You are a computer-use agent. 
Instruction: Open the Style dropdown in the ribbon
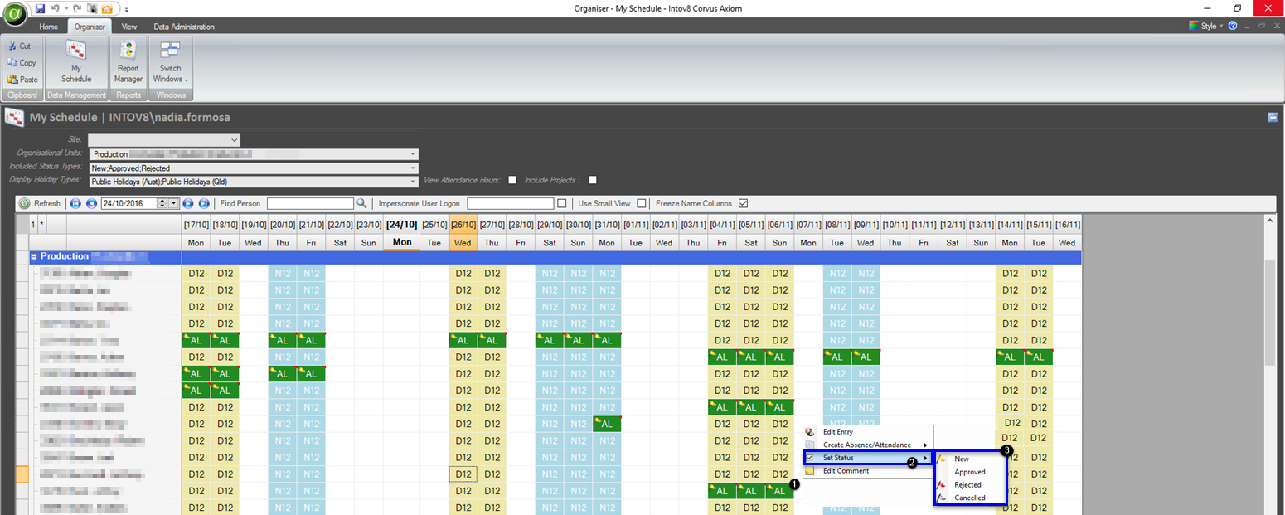coord(1207,26)
